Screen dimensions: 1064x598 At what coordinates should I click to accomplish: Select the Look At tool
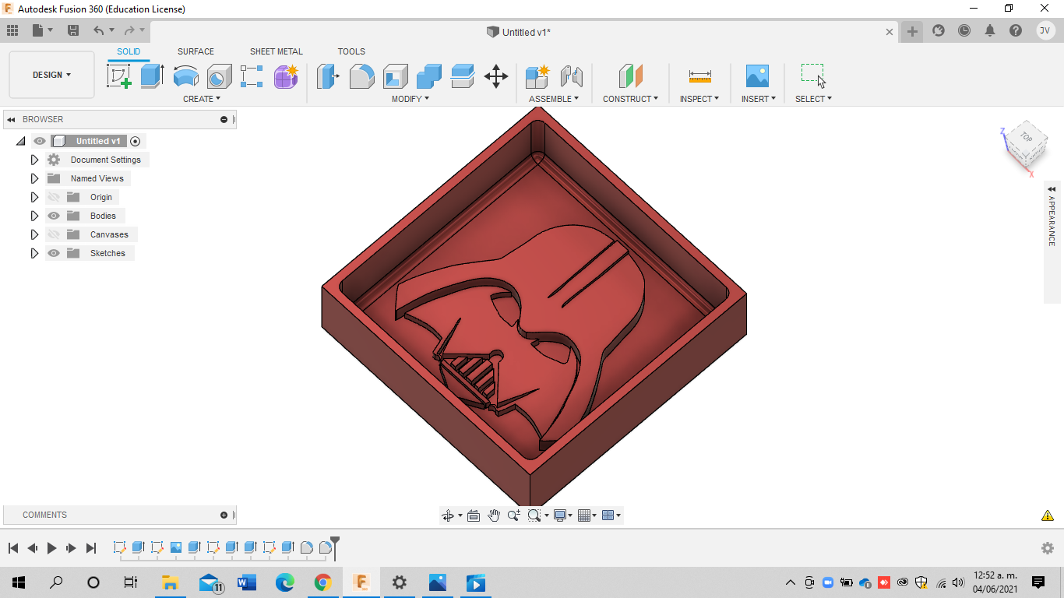pyautogui.click(x=473, y=515)
